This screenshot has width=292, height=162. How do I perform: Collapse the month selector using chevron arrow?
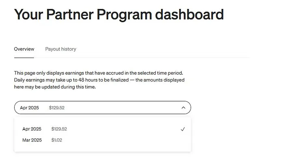coord(183,108)
